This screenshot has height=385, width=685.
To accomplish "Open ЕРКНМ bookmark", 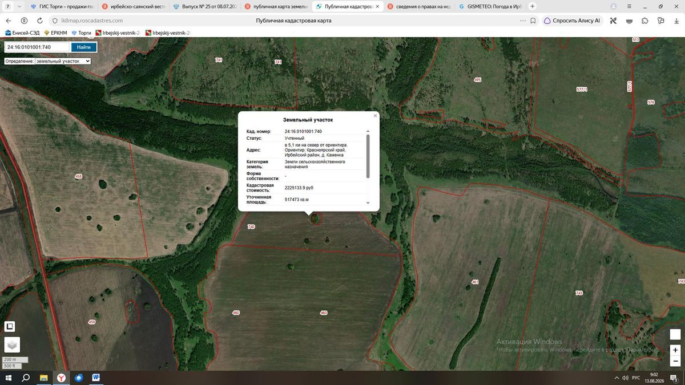I will 55,33.
